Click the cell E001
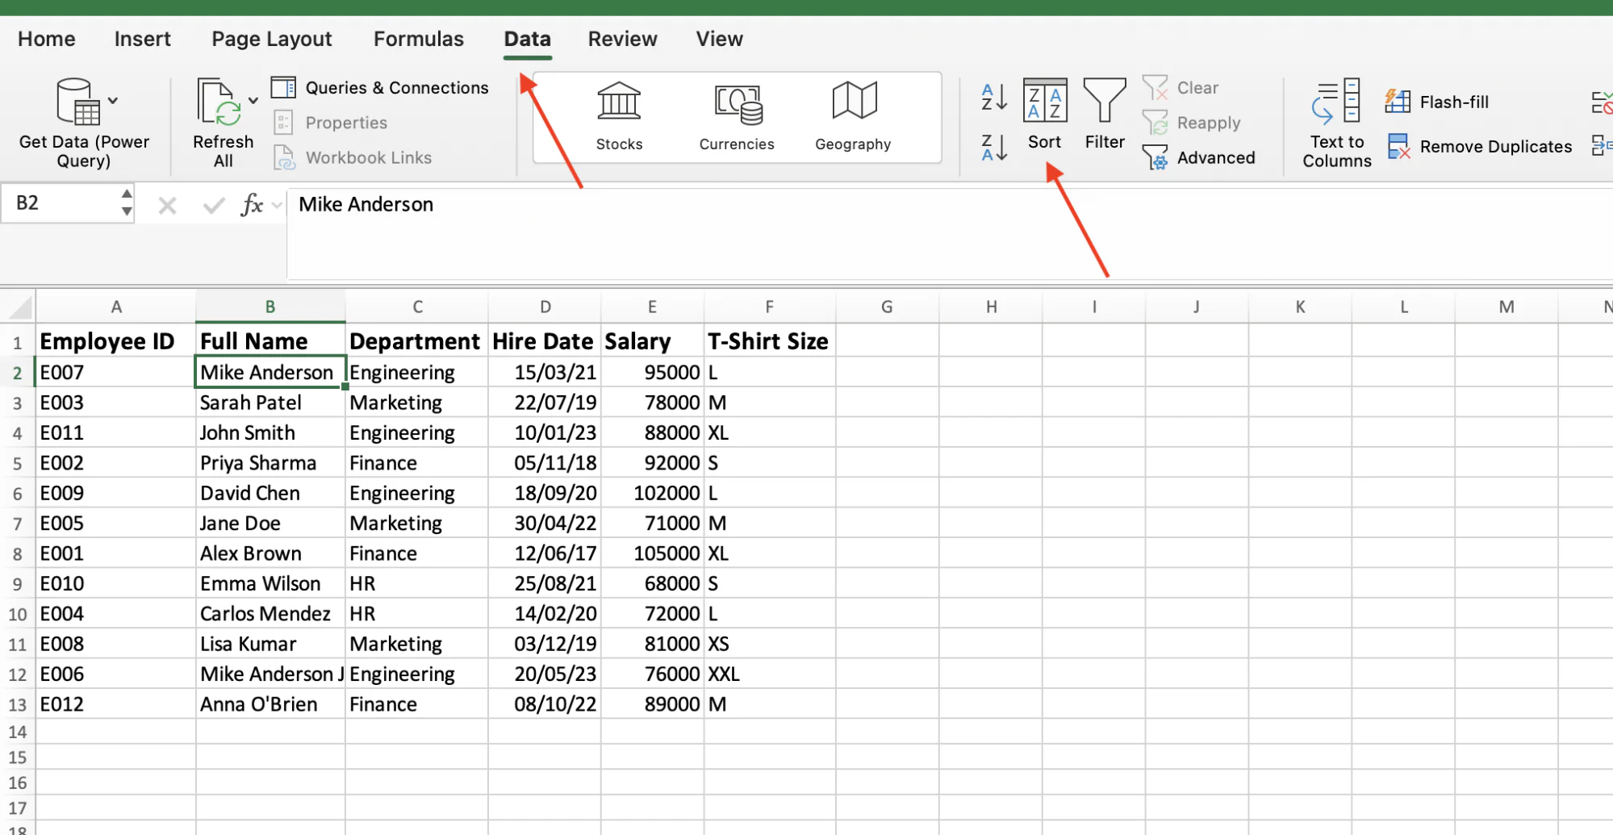The width and height of the screenshot is (1613, 835). 116,553
